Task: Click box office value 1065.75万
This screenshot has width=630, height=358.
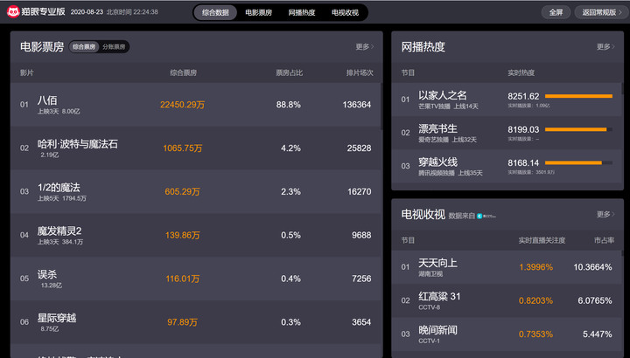Action: click(182, 148)
